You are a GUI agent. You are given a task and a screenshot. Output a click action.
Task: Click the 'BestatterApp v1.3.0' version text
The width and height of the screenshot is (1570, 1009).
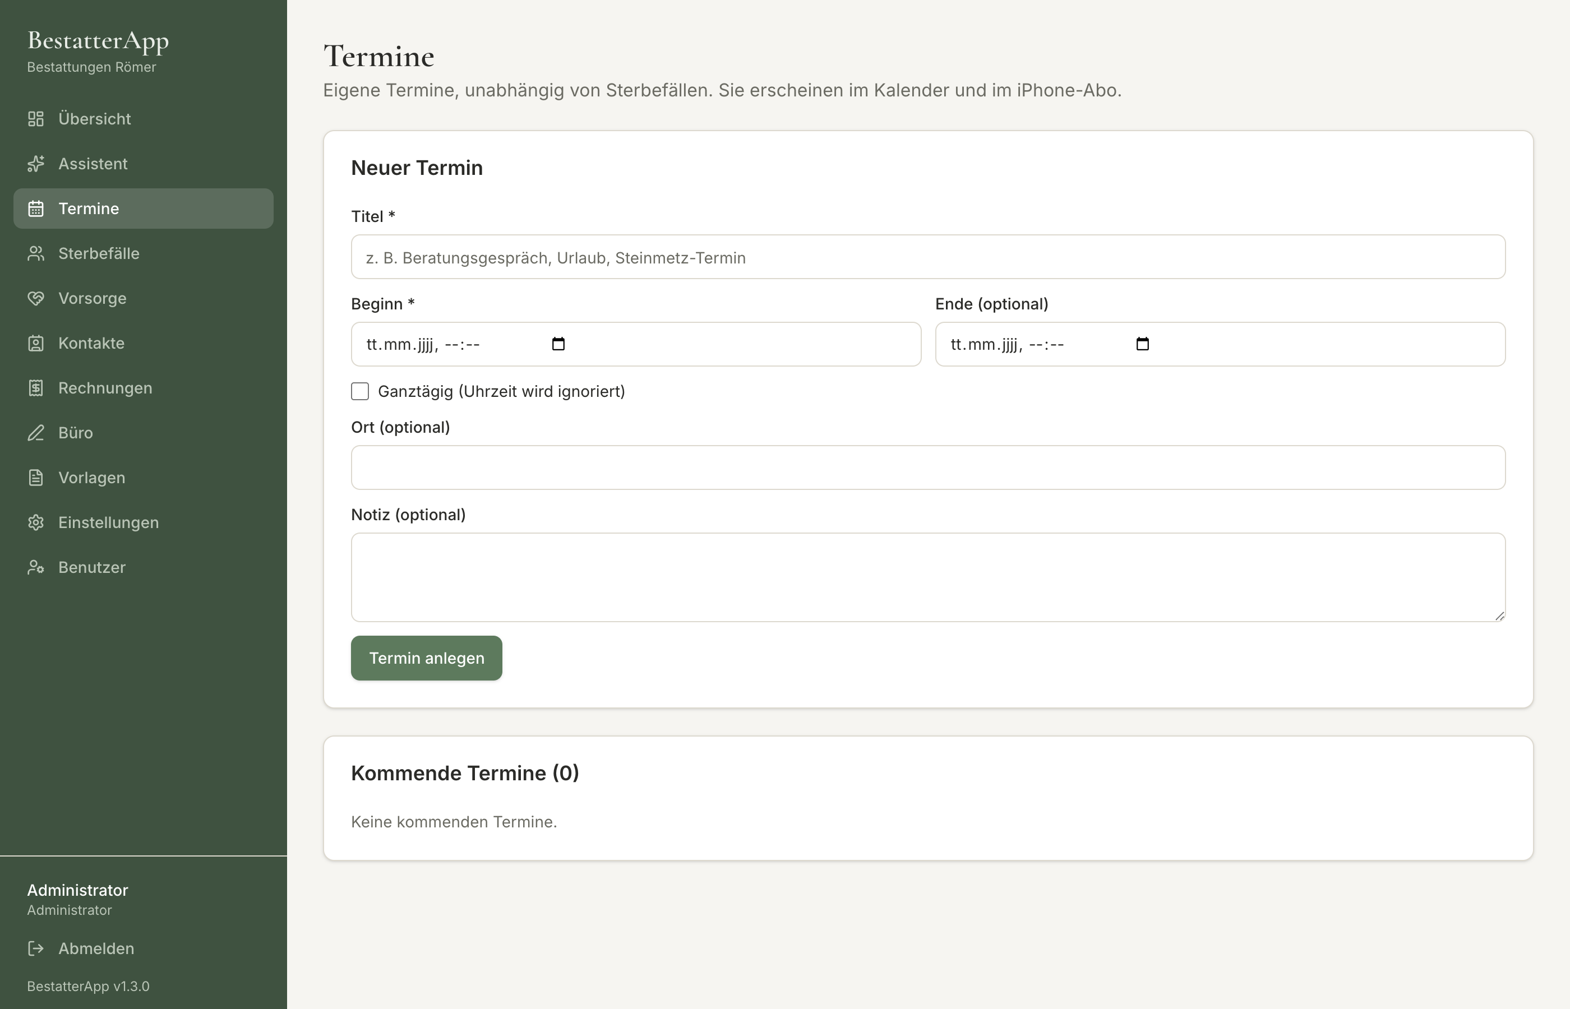(89, 986)
